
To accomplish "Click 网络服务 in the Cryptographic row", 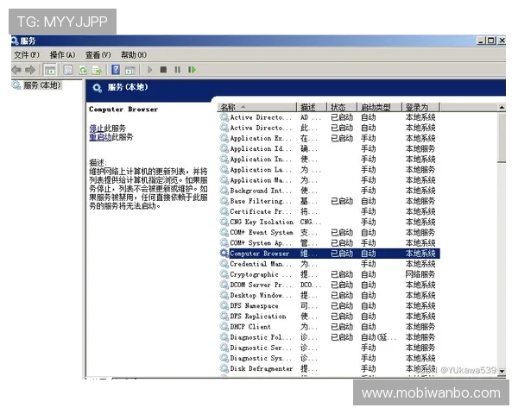I will tap(420, 274).
